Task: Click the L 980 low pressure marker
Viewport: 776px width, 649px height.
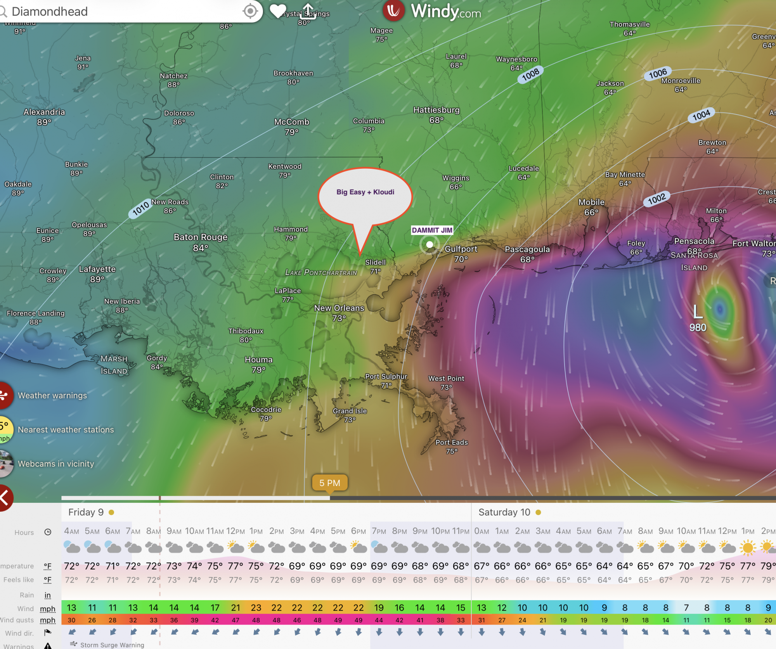Action: click(x=698, y=318)
